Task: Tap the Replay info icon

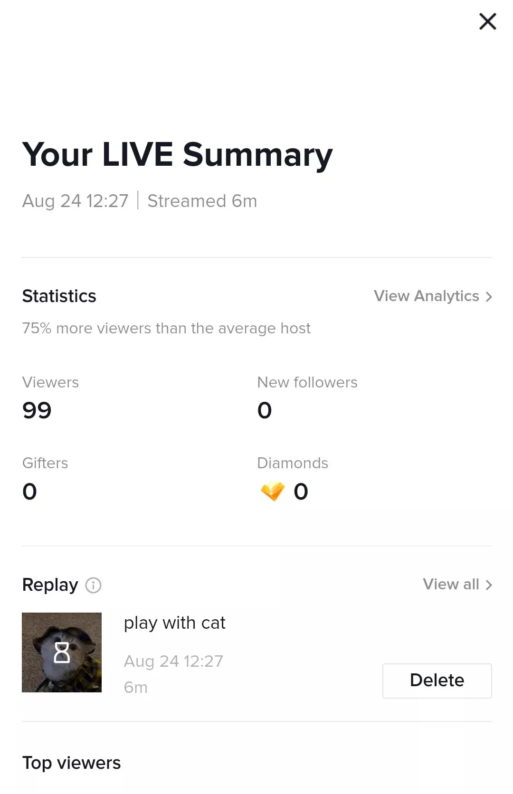Action: pos(93,585)
